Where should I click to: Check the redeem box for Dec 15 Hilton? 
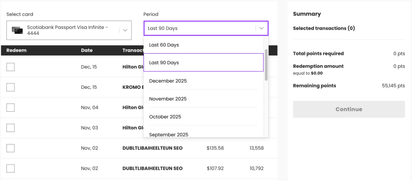coord(10,67)
